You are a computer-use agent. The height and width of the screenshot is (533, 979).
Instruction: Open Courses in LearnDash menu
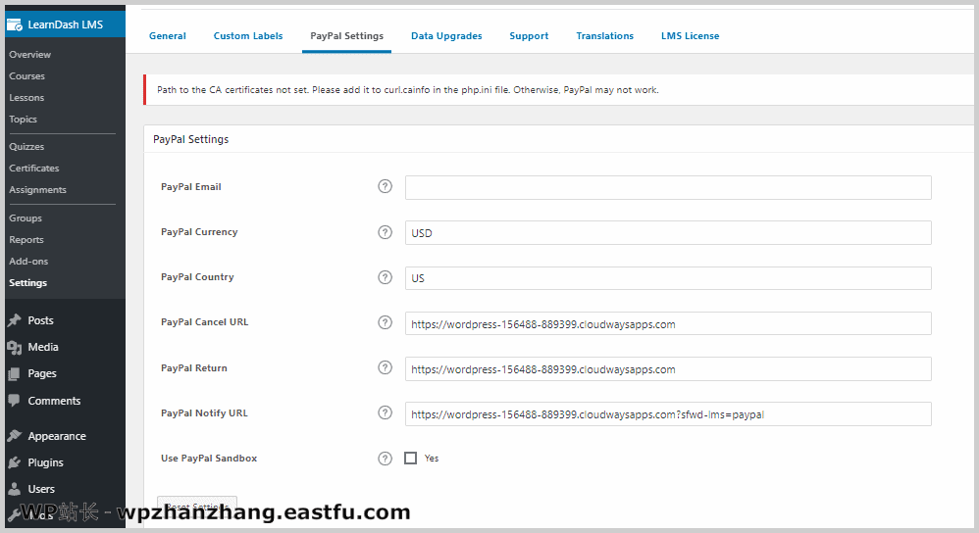click(26, 76)
